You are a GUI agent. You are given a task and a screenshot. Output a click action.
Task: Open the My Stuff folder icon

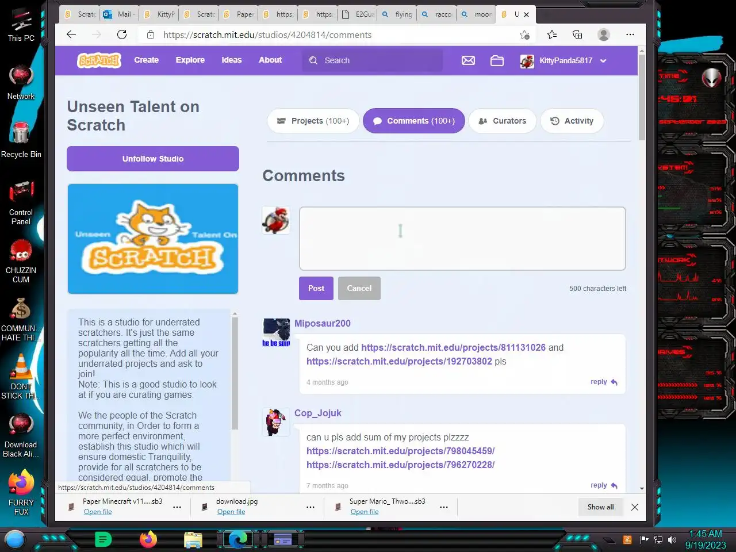tap(497, 60)
